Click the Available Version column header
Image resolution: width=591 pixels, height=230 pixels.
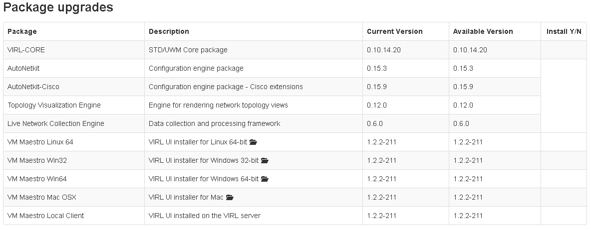(483, 31)
